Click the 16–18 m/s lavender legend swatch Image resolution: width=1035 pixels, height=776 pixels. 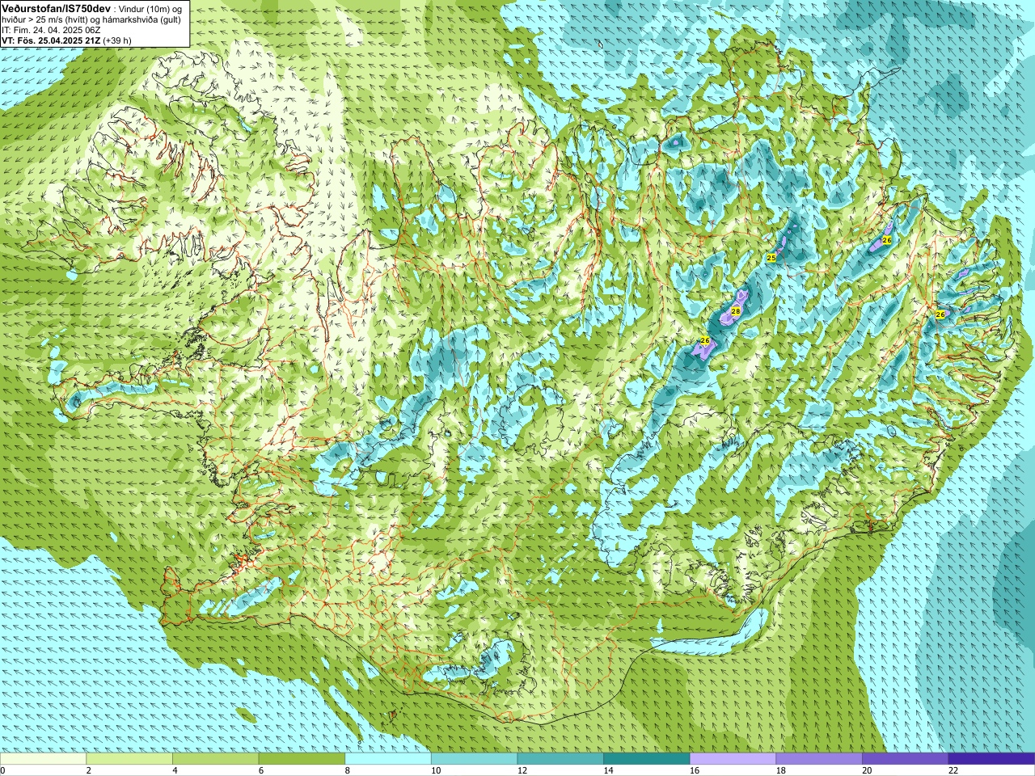click(x=733, y=759)
